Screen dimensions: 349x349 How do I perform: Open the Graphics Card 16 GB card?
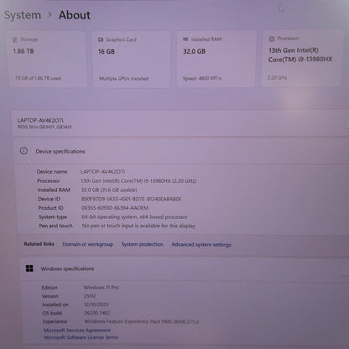[x=131, y=59]
